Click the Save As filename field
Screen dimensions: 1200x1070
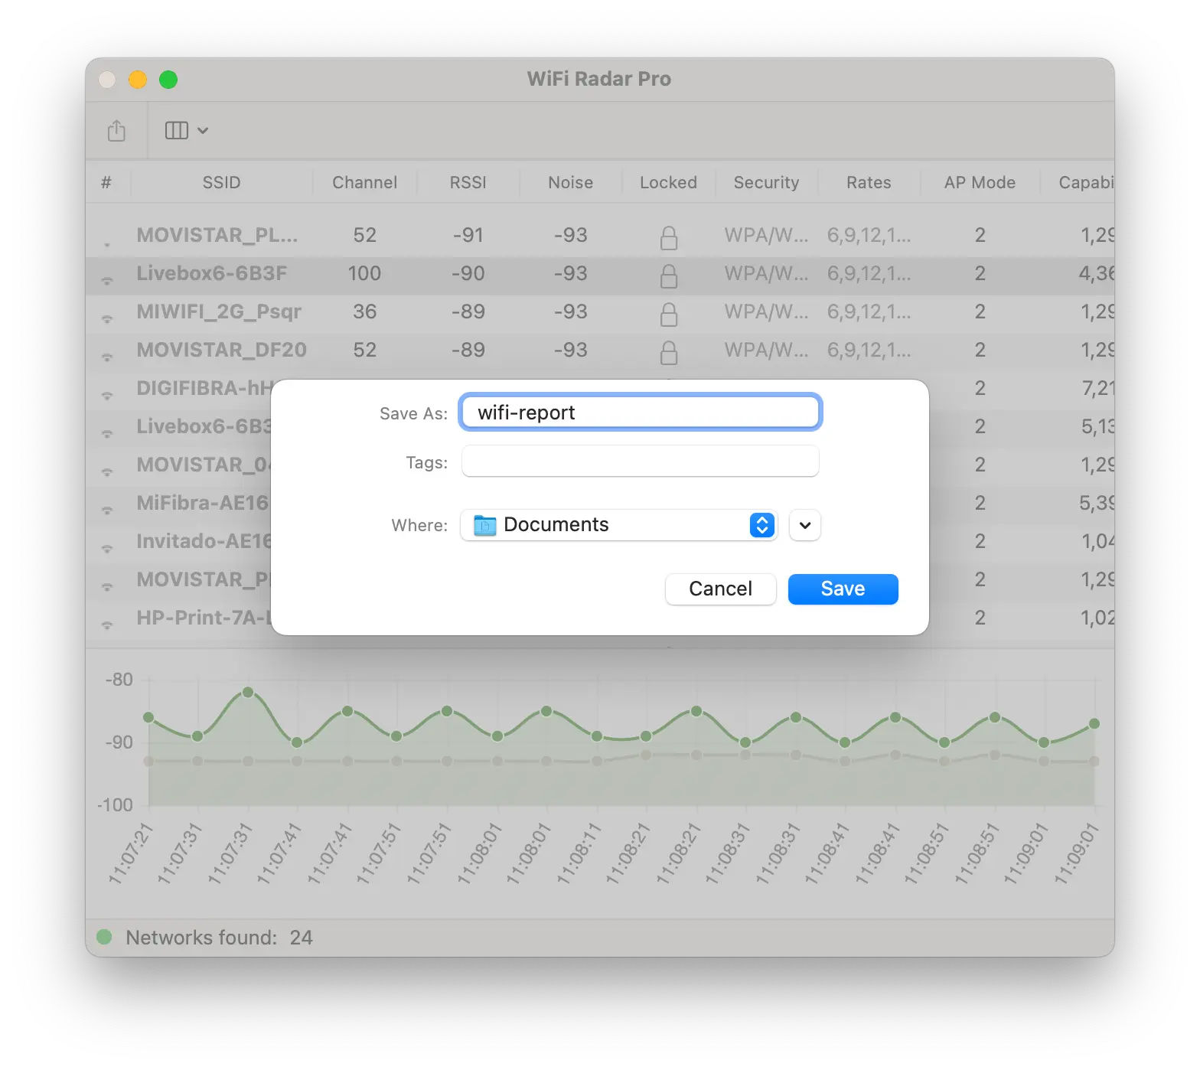tap(641, 413)
